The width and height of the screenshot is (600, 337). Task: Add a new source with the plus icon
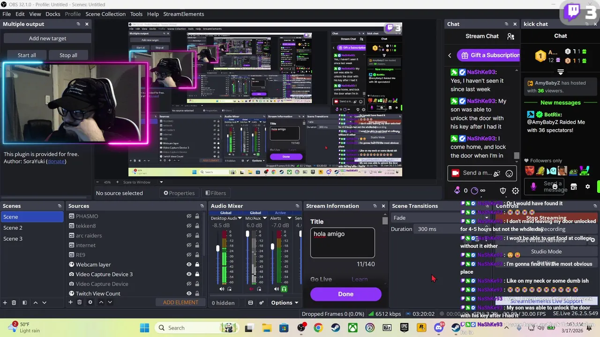(71, 302)
